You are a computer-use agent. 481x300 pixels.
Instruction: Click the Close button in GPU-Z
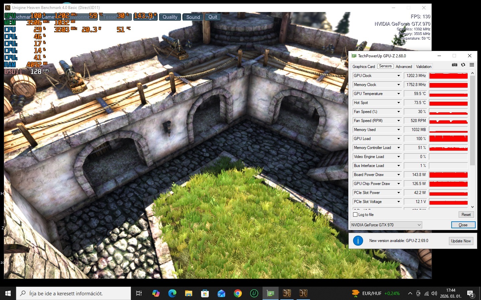[x=463, y=225]
